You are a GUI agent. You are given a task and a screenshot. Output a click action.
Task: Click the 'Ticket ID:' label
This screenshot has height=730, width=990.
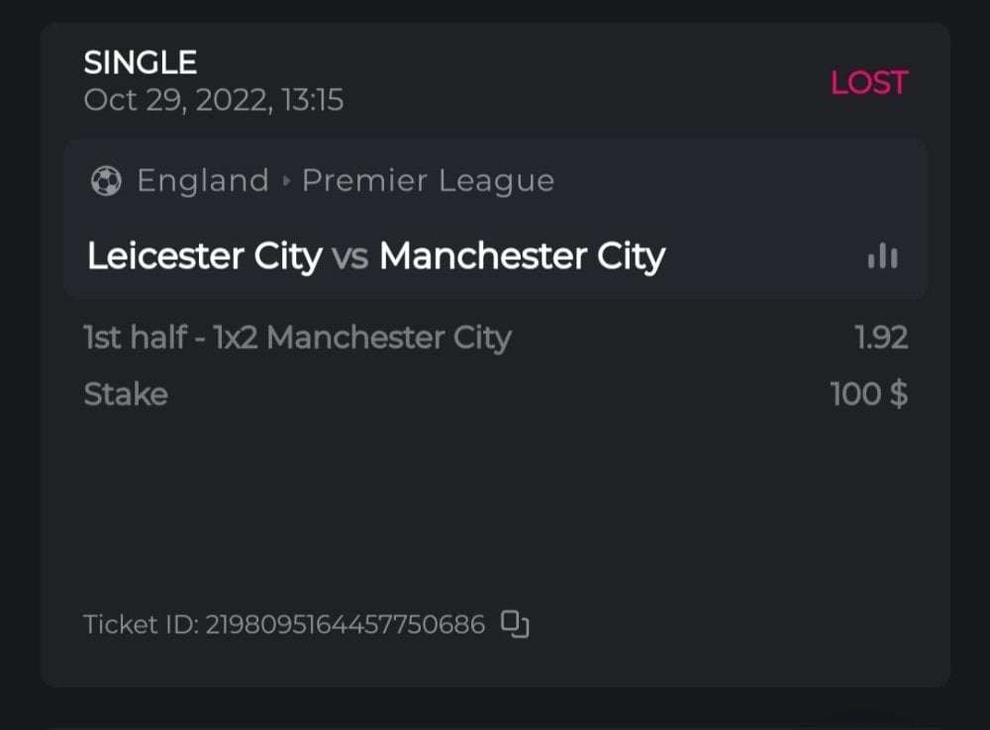click(x=141, y=625)
